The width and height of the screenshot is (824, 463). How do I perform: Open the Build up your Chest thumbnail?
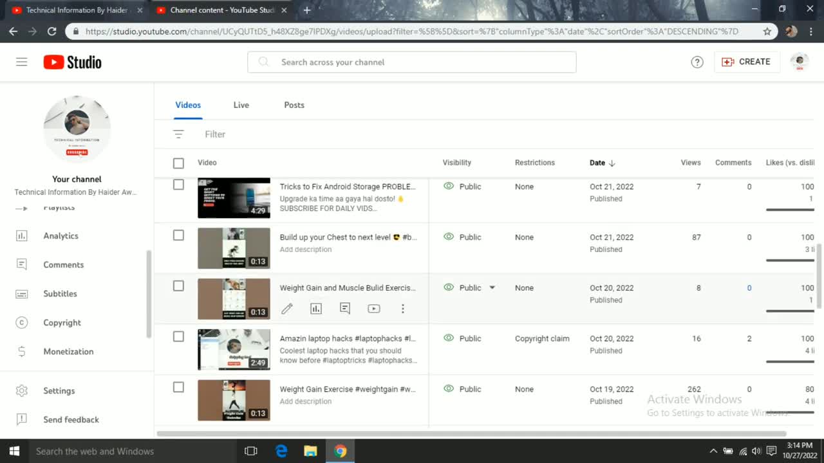pyautogui.click(x=234, y=248)
